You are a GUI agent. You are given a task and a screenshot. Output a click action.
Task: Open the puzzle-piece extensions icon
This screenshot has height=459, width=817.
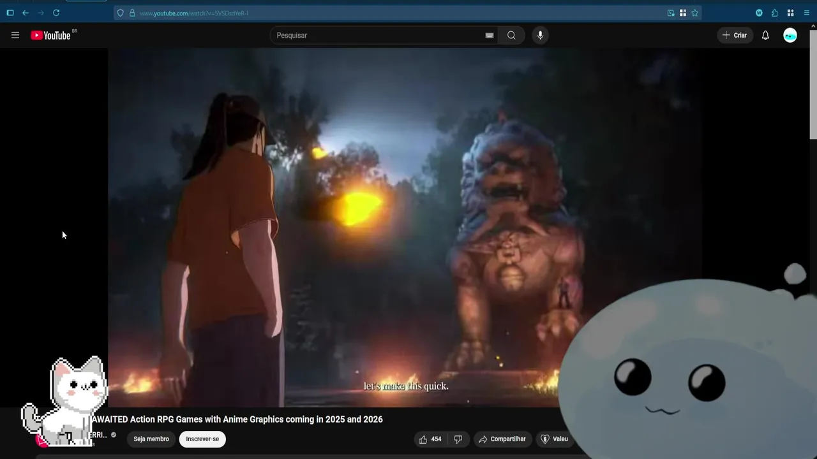774,13
